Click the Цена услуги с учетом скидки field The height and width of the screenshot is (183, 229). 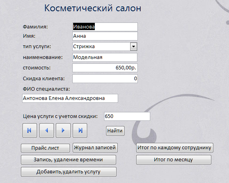(x=127, y=116)
